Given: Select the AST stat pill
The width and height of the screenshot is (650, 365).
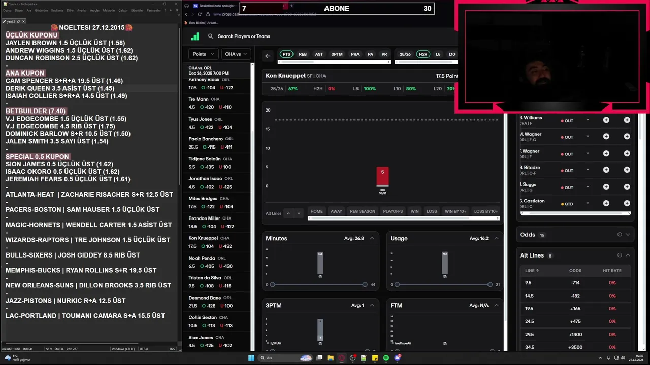Looking at the screenshot, I should (319, 54).
